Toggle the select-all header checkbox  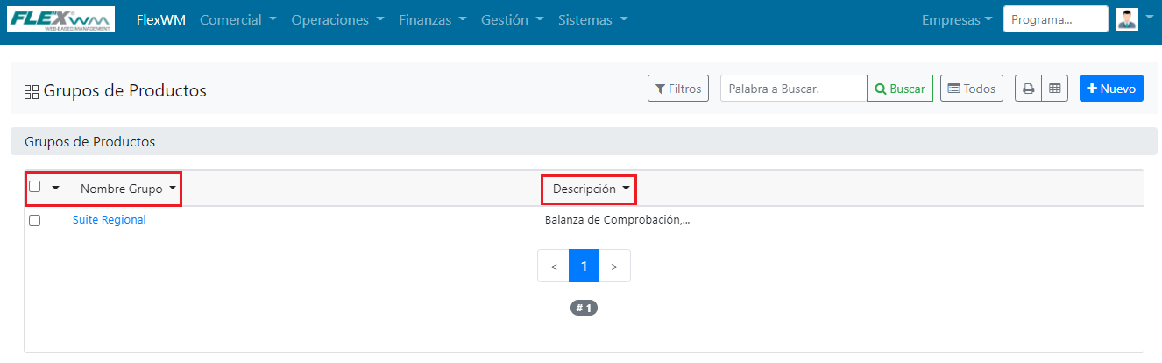click(35, 187)
